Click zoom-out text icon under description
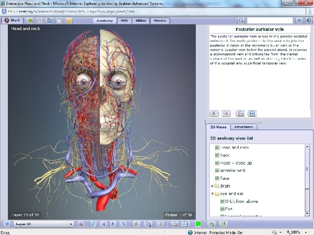Image resolution: width=314 pixels, height=235 pixels. [x=226, y=114]
